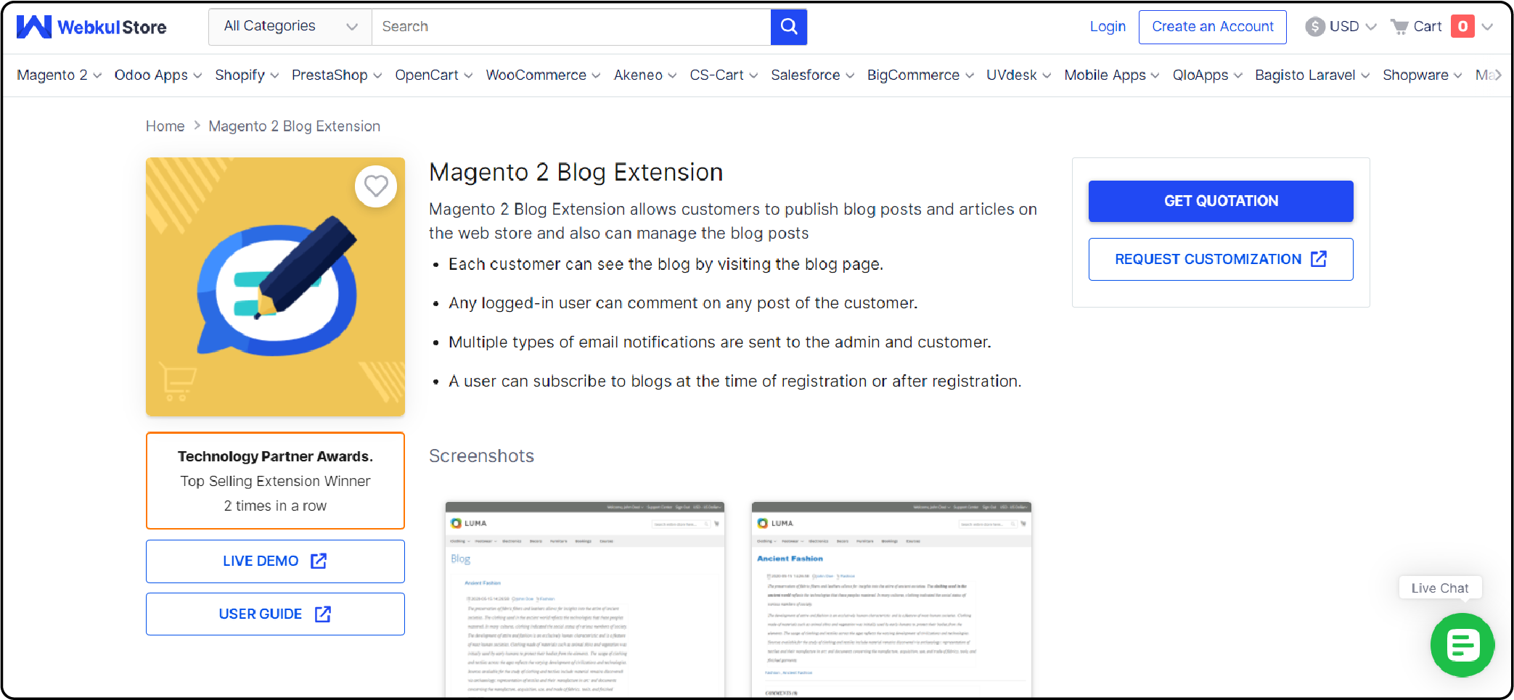Open the All Categories dropdown

(x=290, y=27)
